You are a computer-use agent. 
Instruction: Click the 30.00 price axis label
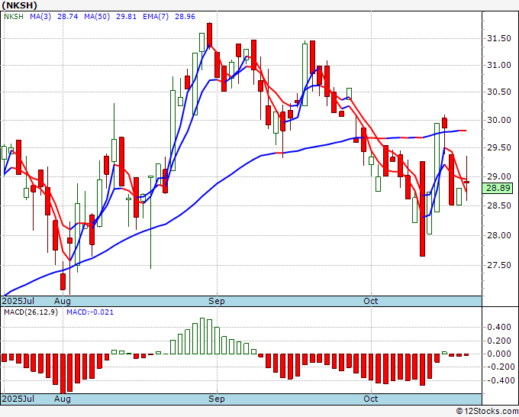tap(499, 120)
